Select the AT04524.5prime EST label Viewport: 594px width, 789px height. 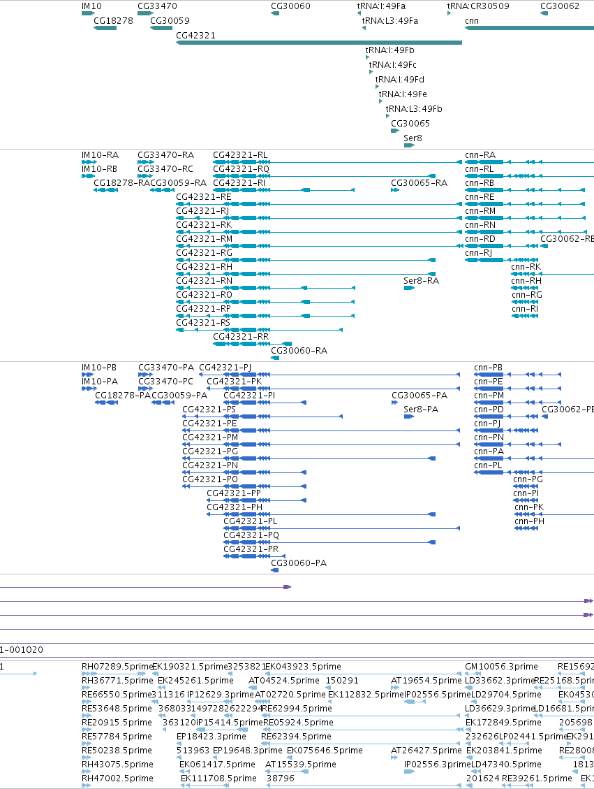284,681
